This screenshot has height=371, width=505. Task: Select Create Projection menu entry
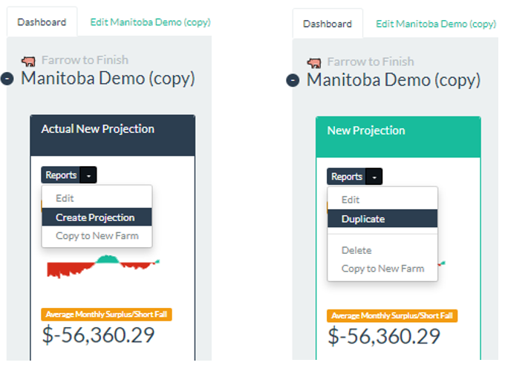[97, 217]
